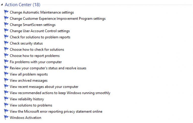Click flag icon beside View reliability history
This screenshot has height=123, width=193.
(6, 99)
